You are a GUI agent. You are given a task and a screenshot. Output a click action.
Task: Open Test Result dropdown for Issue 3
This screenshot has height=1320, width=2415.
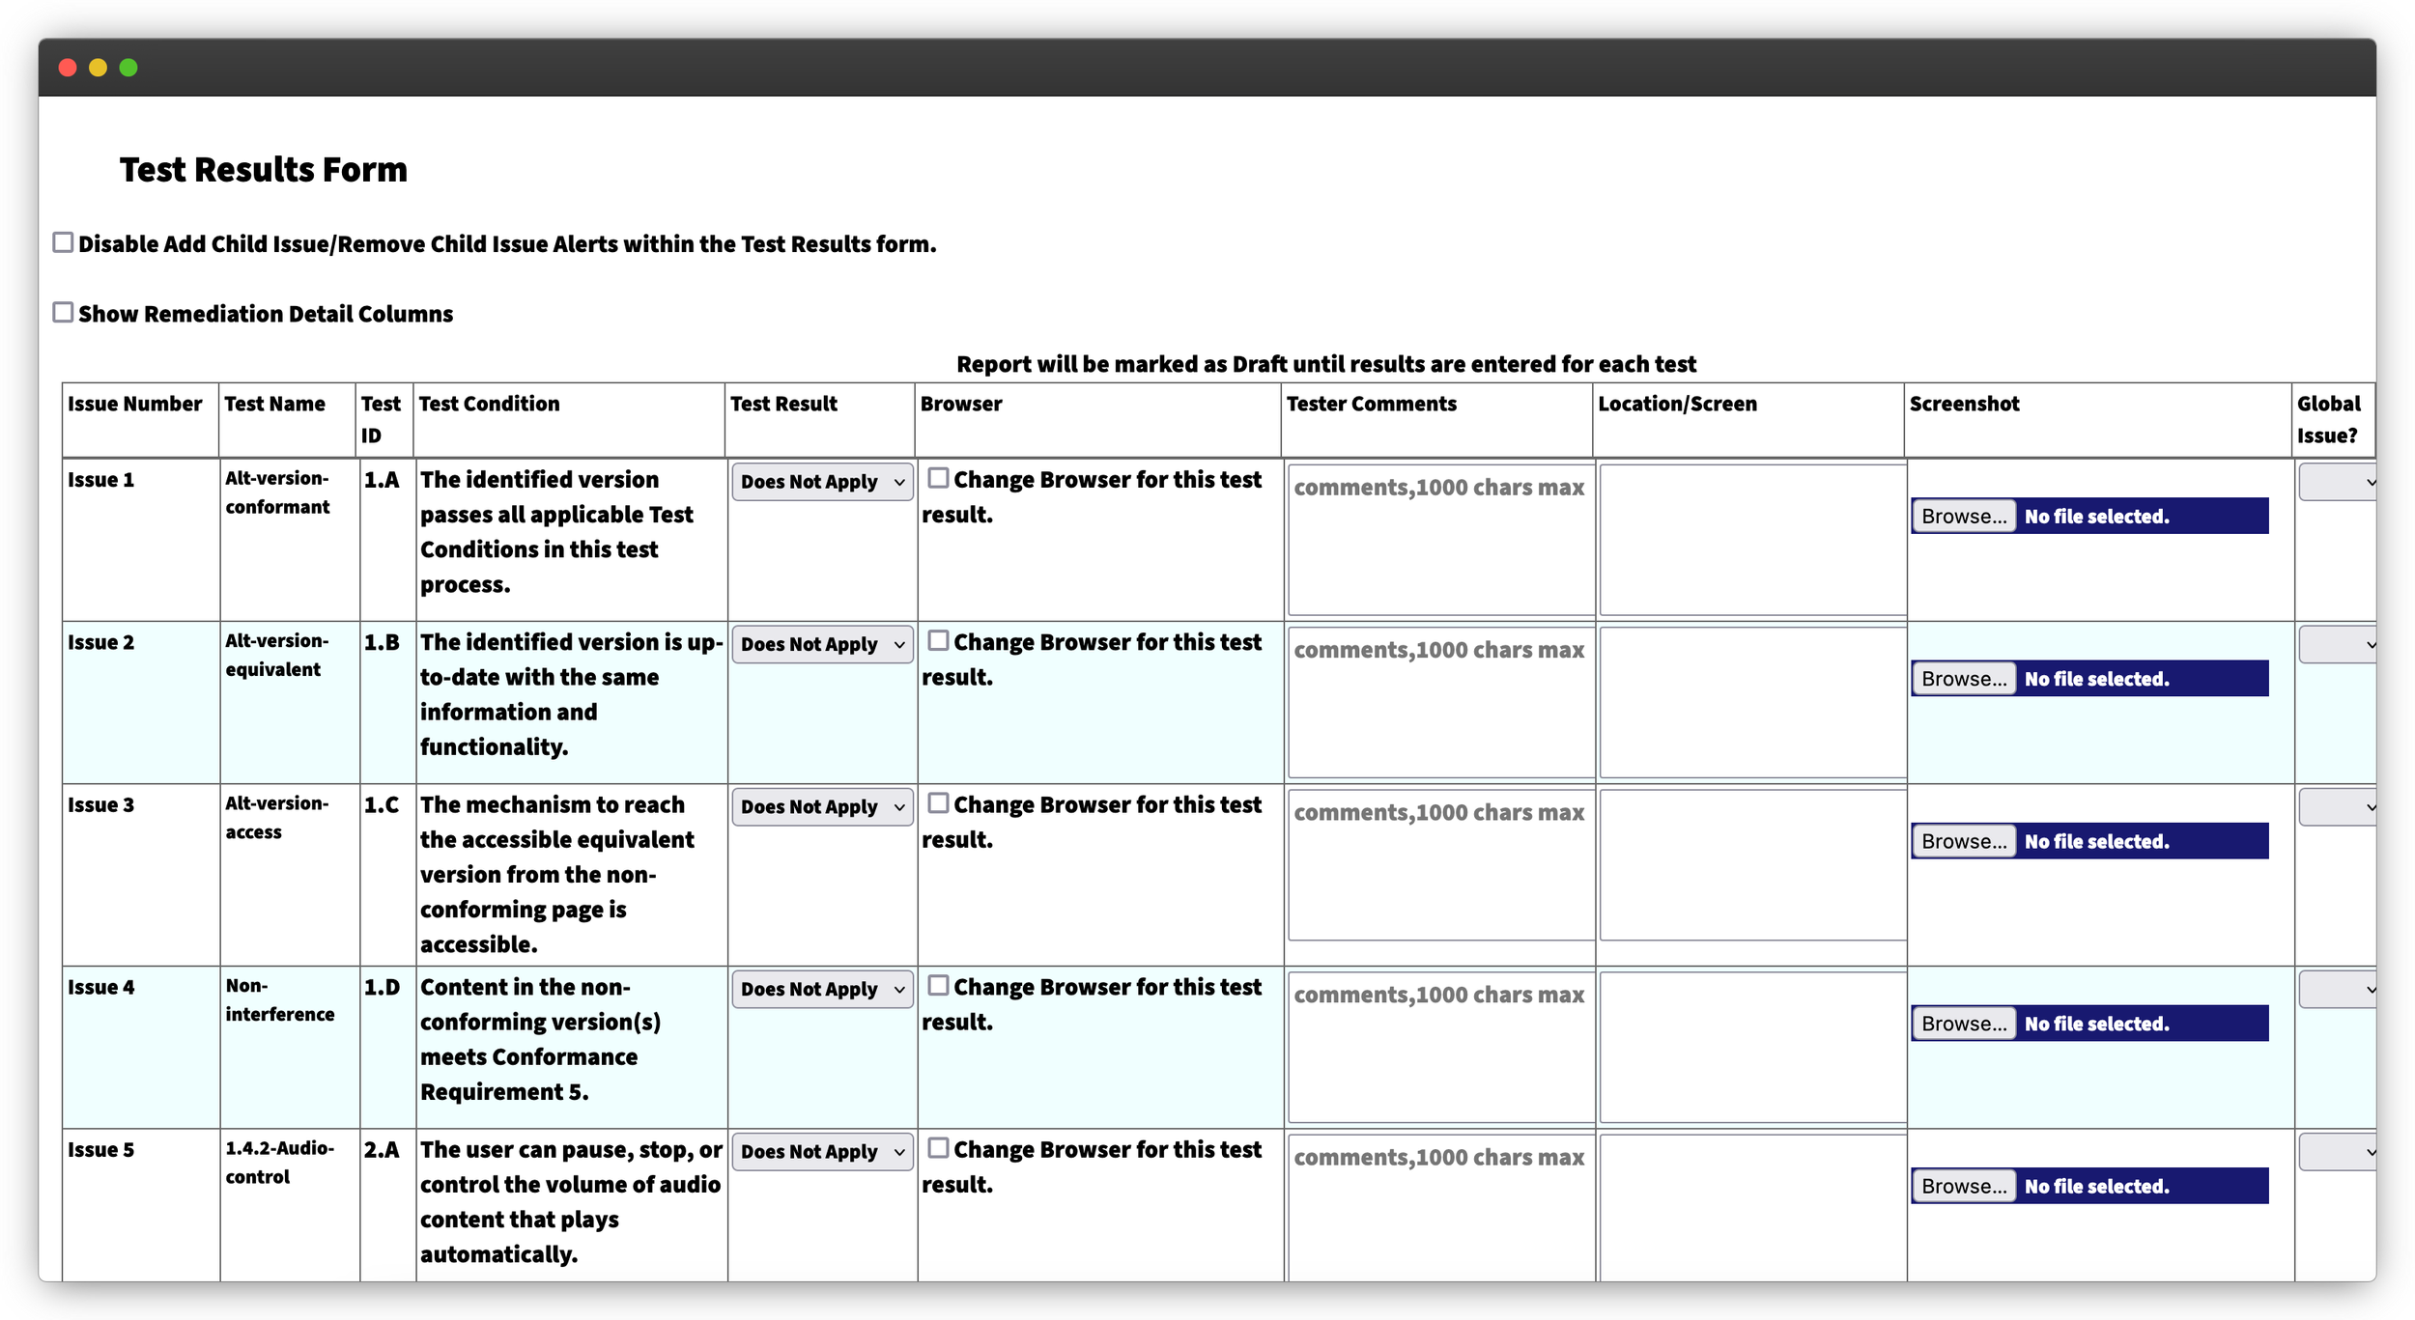click(x=821, y=806)
